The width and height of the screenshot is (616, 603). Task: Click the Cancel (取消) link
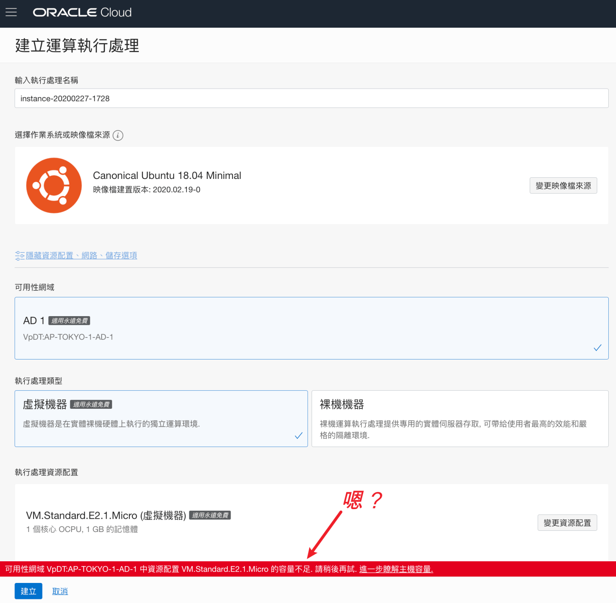(x=60, y=591)
